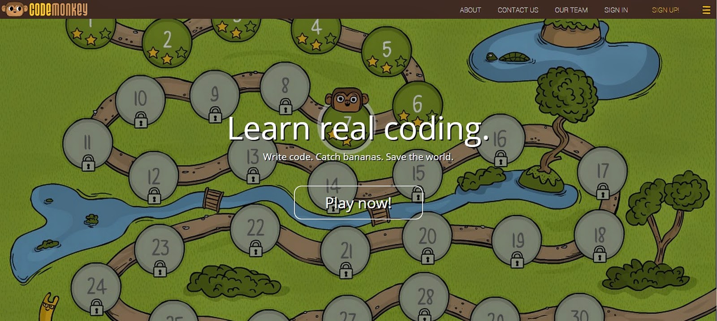Select locked level 23

(x=160, y=250)
